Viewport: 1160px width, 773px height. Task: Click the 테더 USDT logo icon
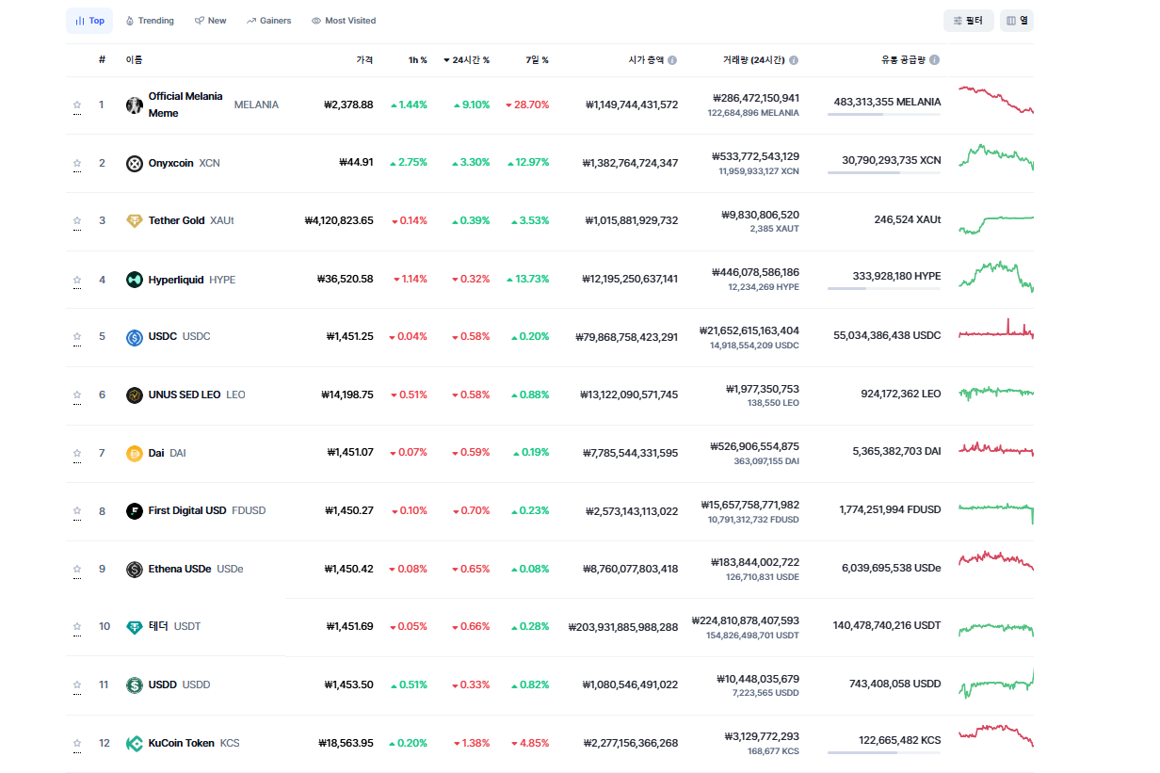pyautogui.click(x=135, y=627)
